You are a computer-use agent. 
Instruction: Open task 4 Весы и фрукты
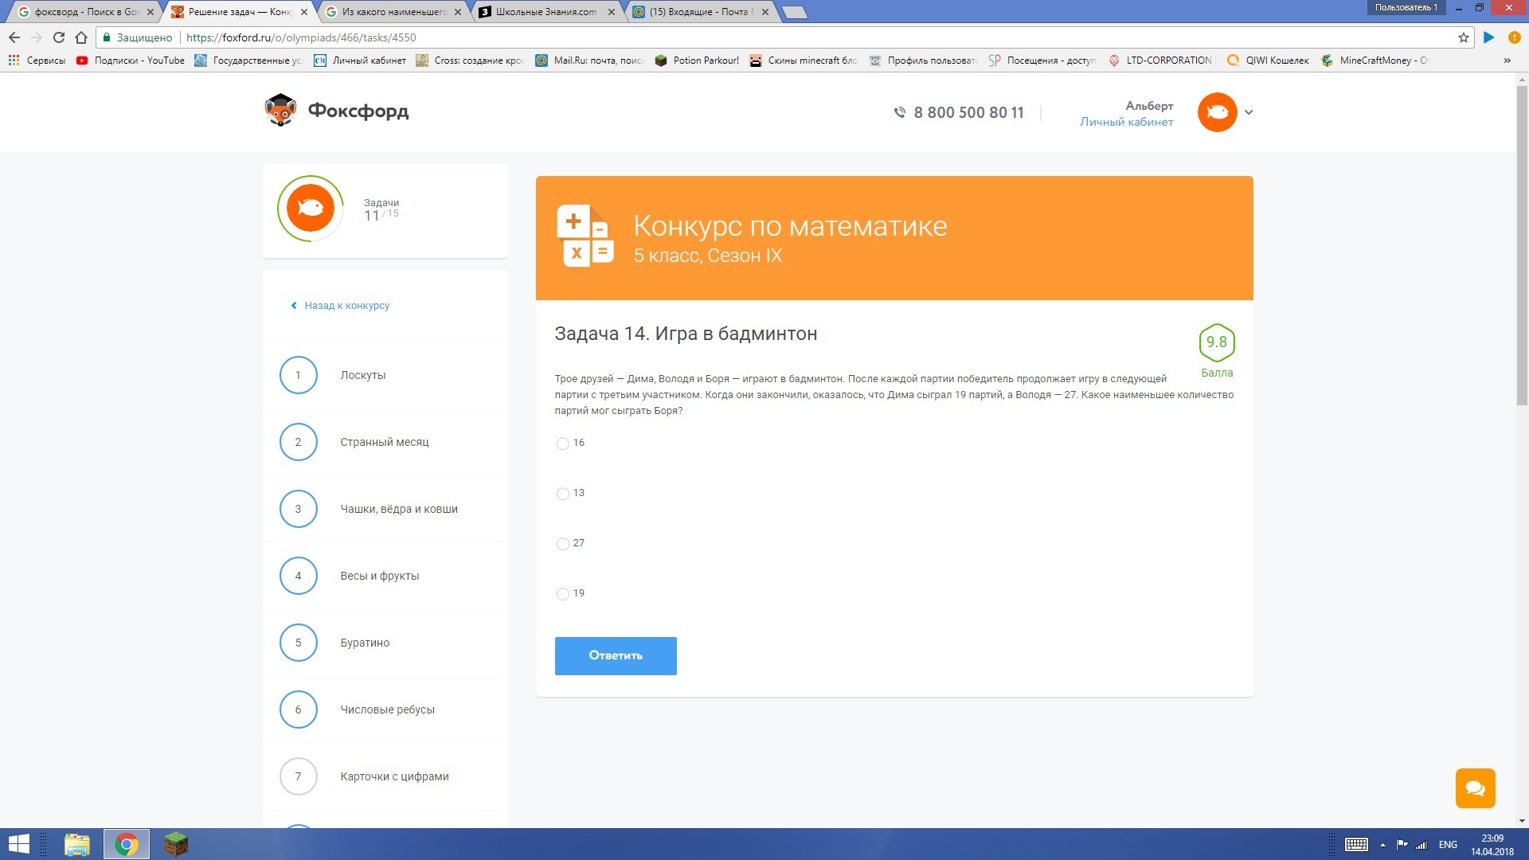click(x=385, y=576)
